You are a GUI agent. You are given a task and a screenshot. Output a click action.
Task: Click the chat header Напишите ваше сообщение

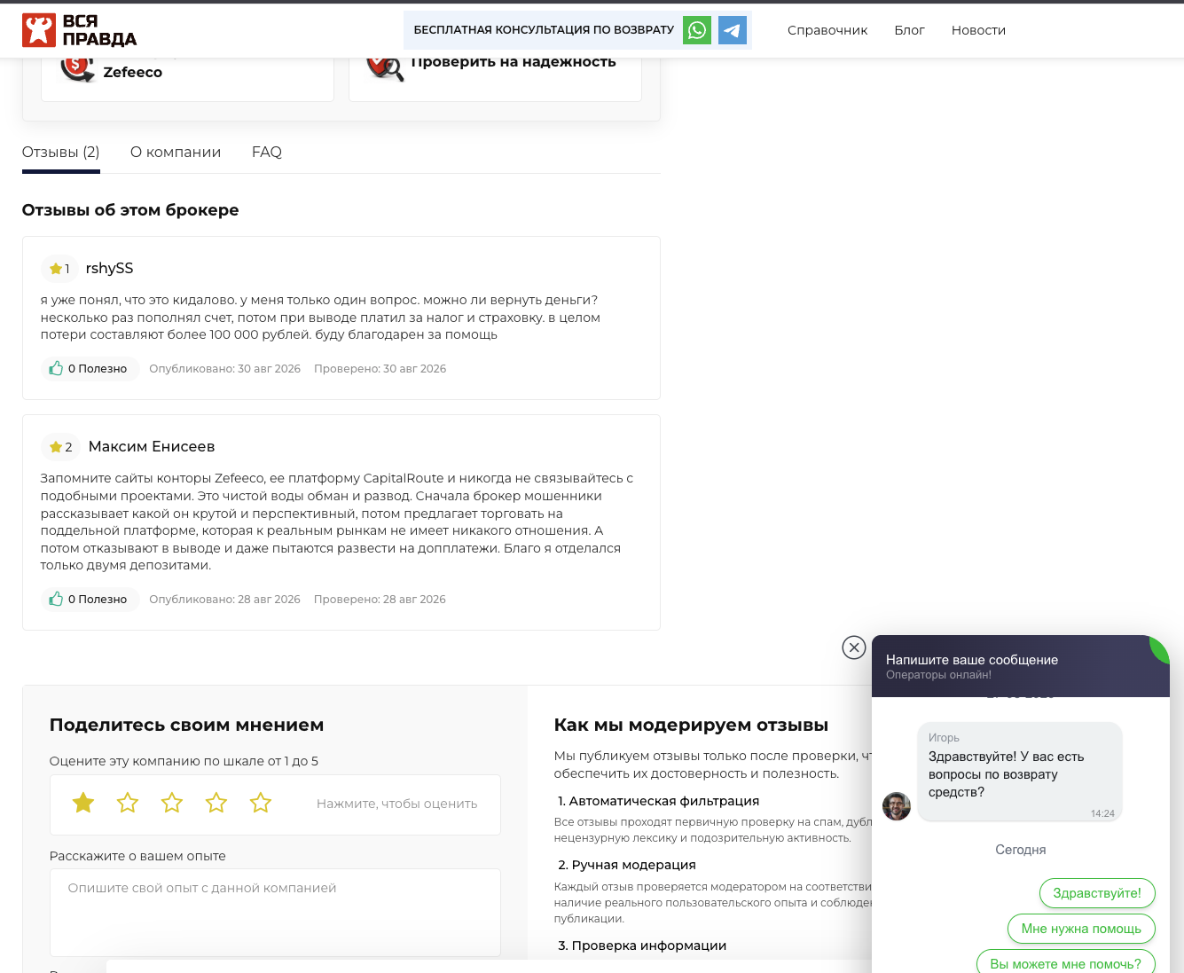pos(972,660)
